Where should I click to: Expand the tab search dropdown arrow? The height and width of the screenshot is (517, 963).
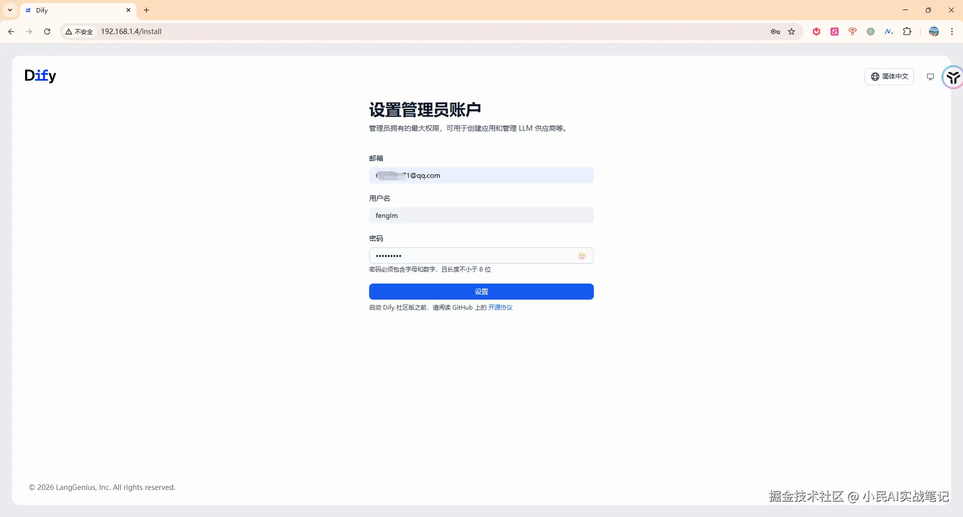10,10
